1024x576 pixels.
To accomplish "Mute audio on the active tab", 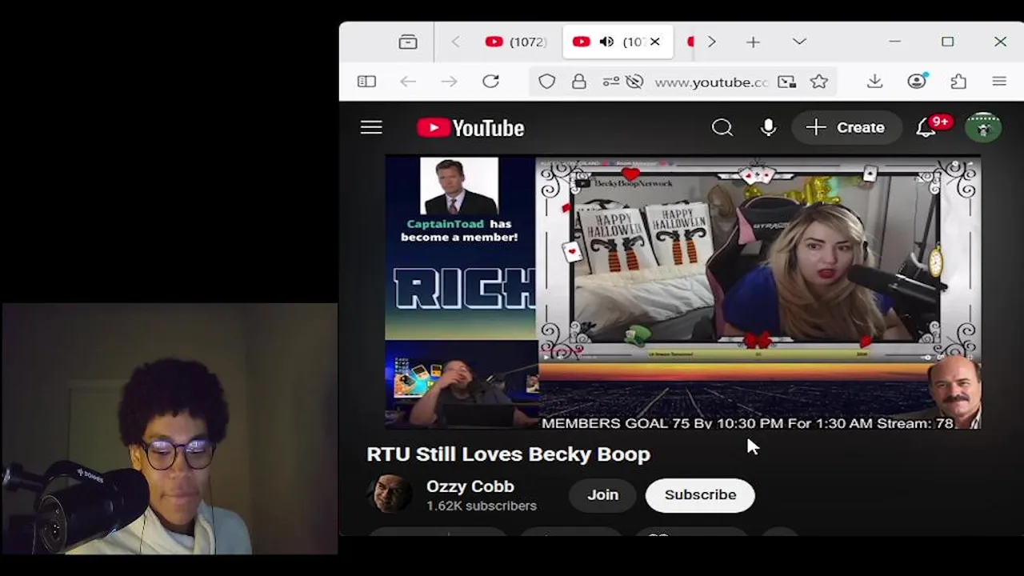I will click(x=606, y=42).
